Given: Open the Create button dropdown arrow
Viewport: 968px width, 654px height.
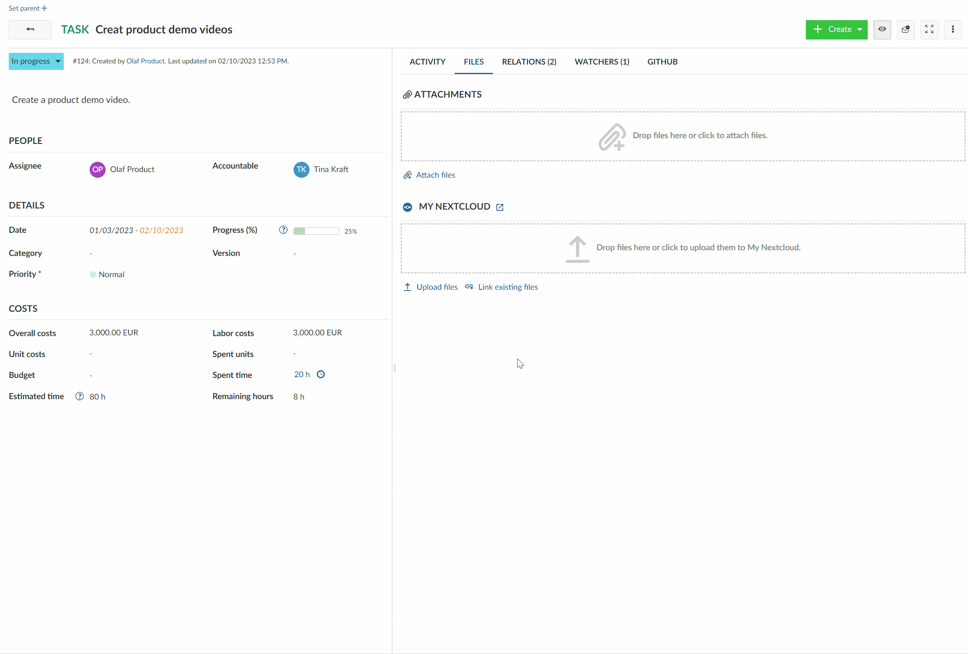Looking at the screenshot, I should coord(860,30).
